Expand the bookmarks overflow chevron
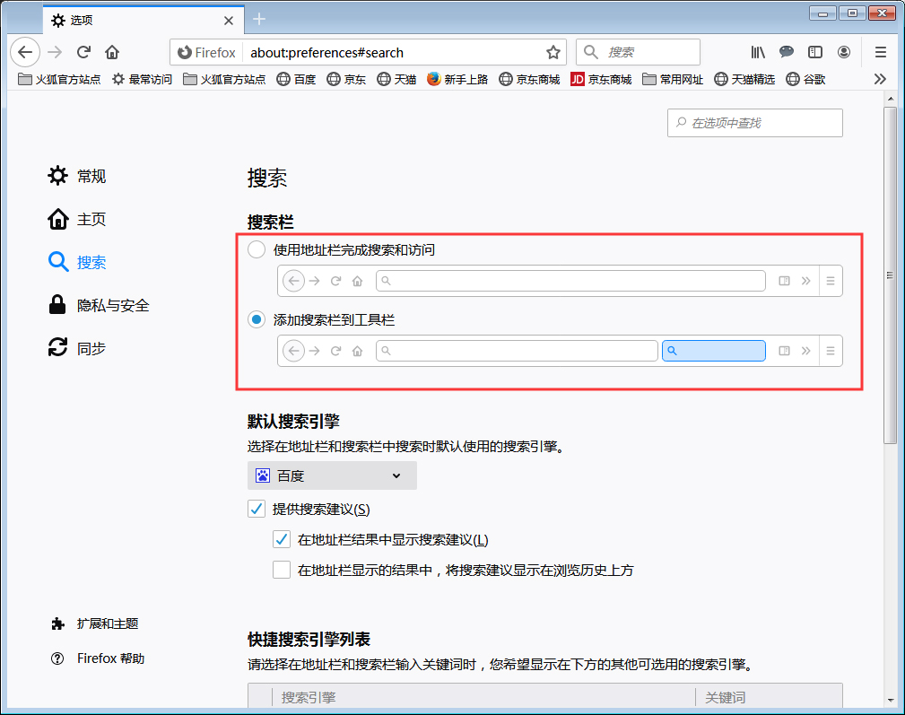The height and width of the screenshot is (715, 905). click(880, 79)
